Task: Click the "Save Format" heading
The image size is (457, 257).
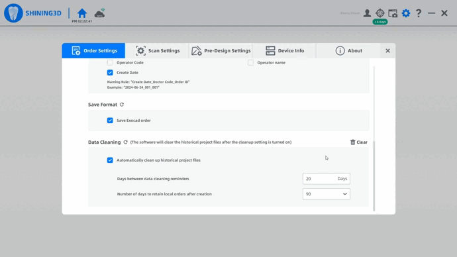Action: pos(103,104)
